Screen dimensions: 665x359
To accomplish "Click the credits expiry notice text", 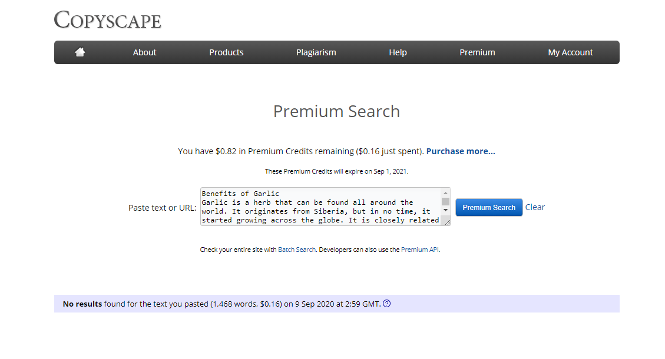I will 337,171.
